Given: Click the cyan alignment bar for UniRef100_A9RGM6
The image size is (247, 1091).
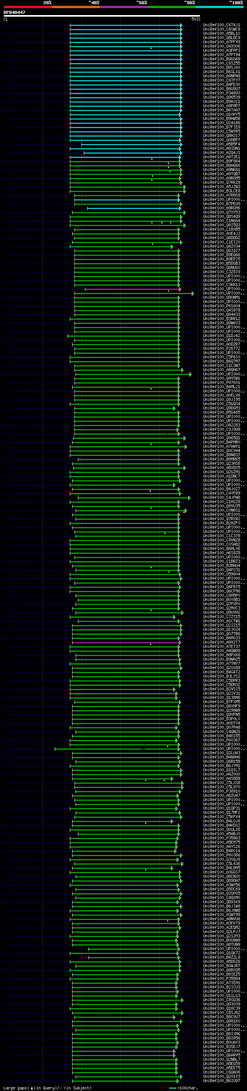Looking at the screenshot, I should click(134, 208).
